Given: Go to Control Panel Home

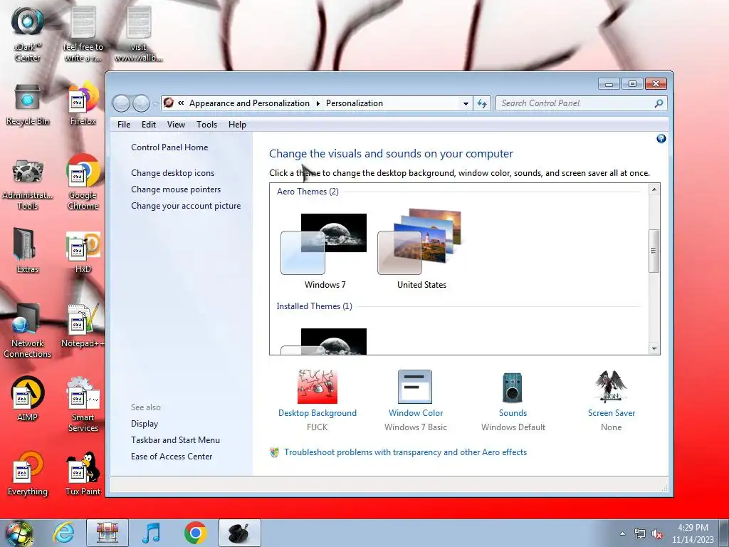Looking at the screenshot, I should pyautogui.click(x=169, y=147).
